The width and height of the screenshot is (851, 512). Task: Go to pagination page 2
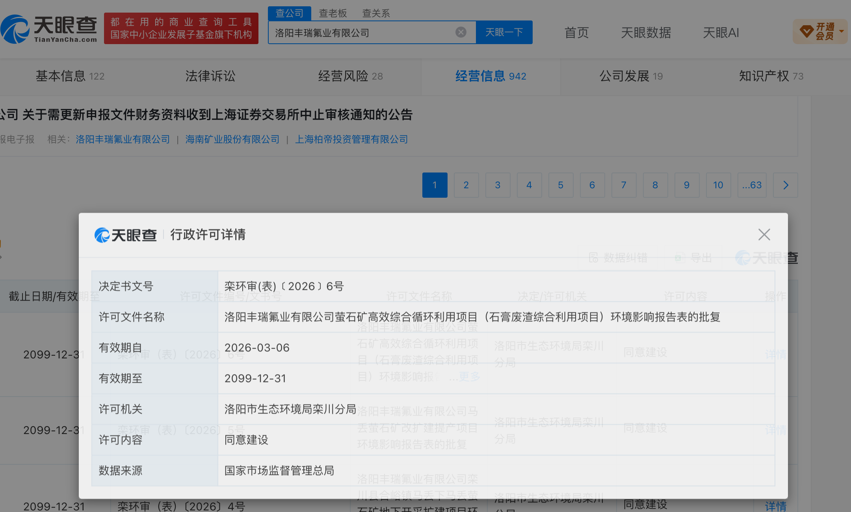click(x=466, y=185)
